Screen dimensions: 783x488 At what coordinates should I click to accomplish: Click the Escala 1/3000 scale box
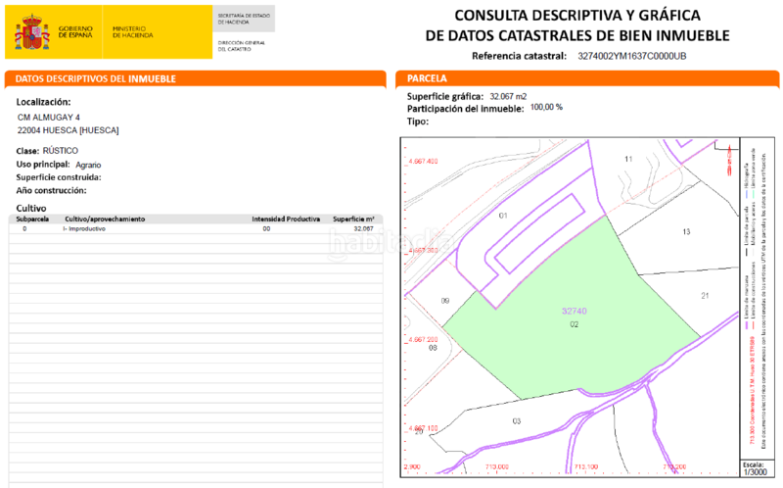coord(754,467)
